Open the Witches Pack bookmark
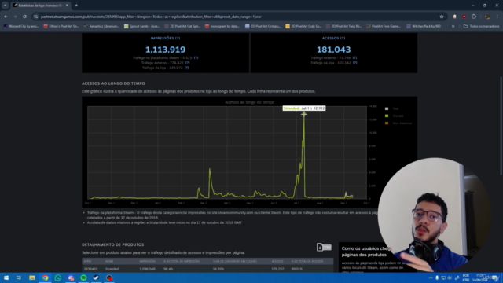Screen dimensions: 503x283 coord(424,26)
